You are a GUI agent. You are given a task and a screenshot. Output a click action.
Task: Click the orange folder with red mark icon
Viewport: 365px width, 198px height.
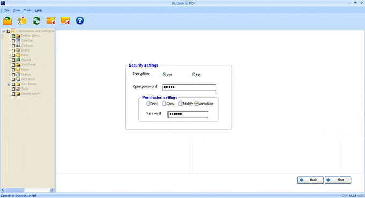click(51, 21)
